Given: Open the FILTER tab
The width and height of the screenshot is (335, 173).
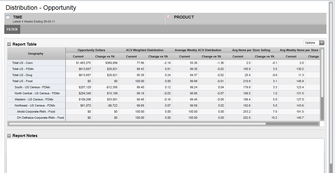Looking at the screenshot, I should pos(12,29).
